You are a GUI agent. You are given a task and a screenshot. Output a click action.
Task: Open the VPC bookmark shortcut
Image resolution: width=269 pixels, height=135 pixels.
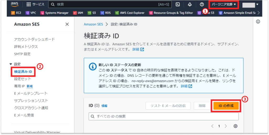click(31, 13)
